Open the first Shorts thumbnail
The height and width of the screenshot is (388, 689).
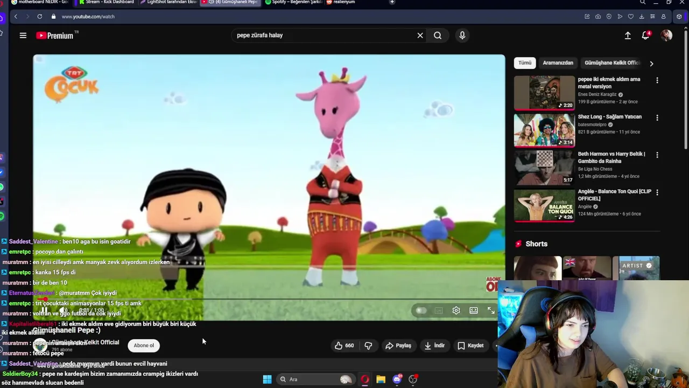point(537,268)
